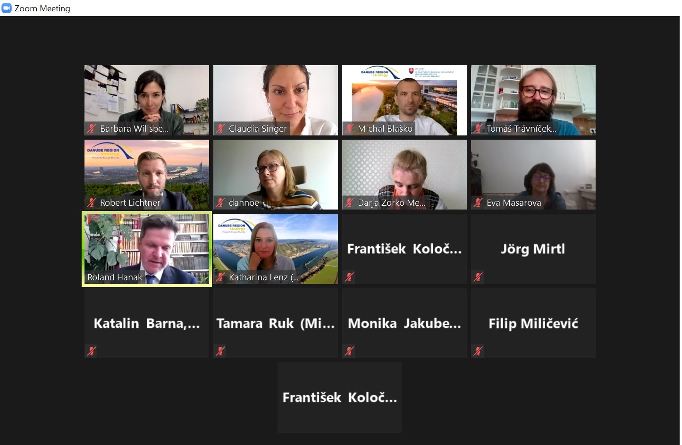Click the Zoom Meeting window title
The height and width of the screenshot is (445, 682).
(42, 8)
